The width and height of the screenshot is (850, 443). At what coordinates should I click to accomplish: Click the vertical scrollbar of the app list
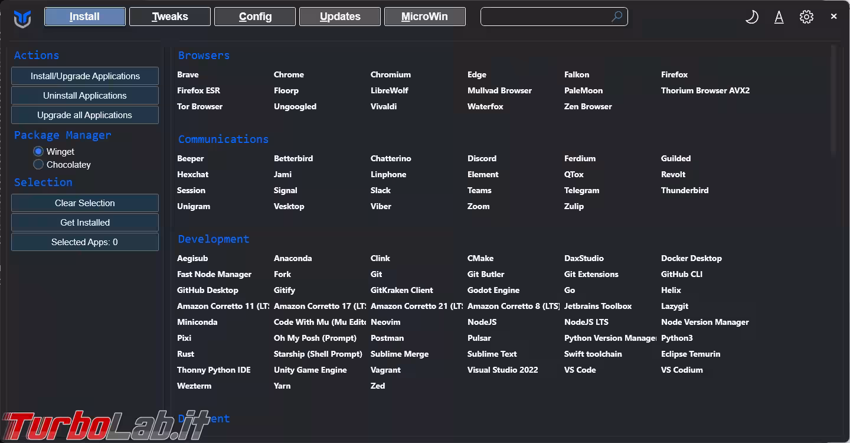(833, 100)
